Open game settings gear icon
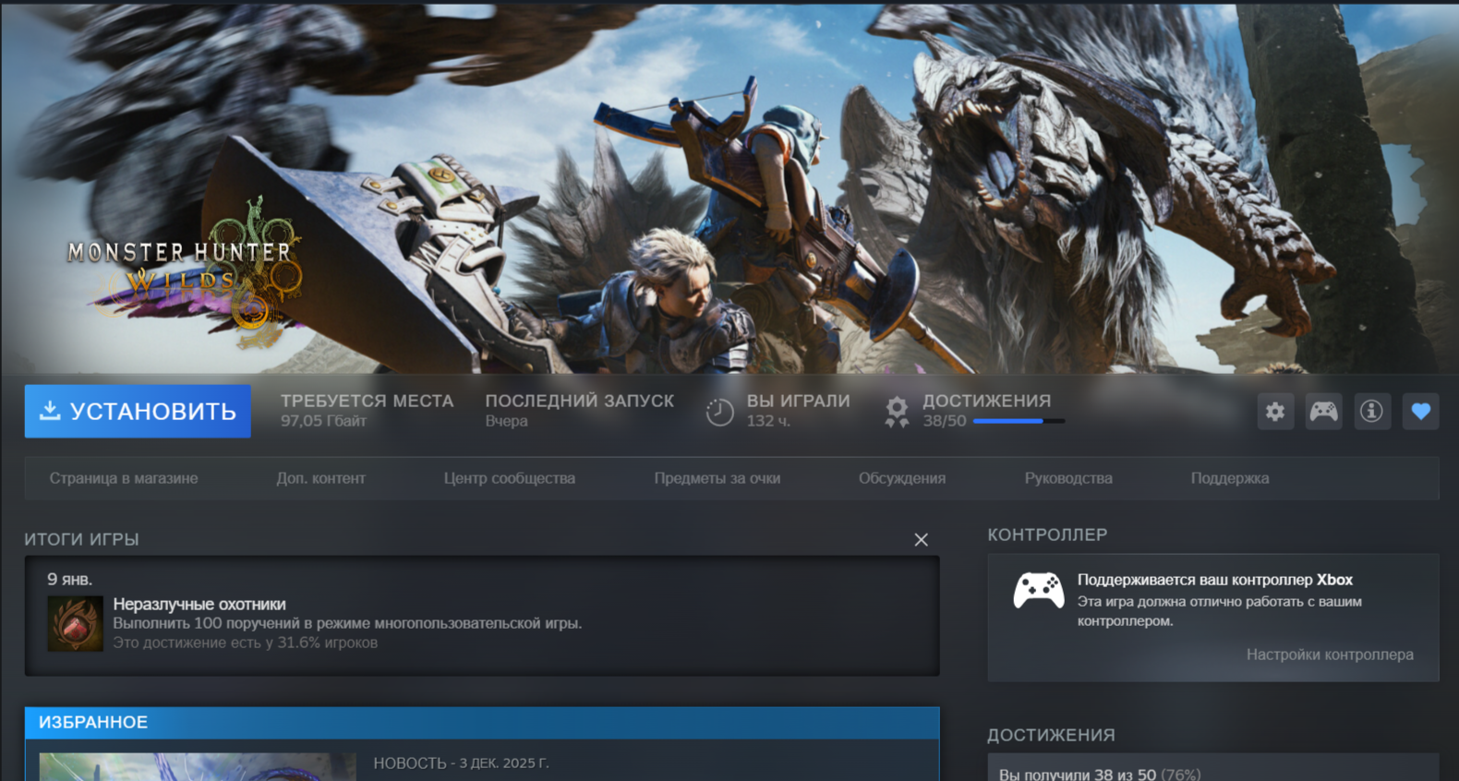This screenshot has height=781, width=1459. click(x=1275, y=412)
